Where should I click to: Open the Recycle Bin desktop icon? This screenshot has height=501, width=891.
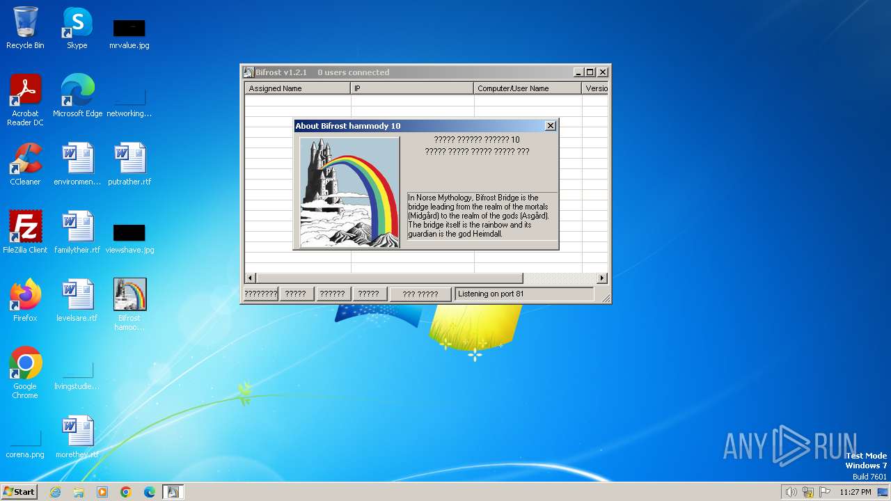pyautogui.click(x=25, y=28)
